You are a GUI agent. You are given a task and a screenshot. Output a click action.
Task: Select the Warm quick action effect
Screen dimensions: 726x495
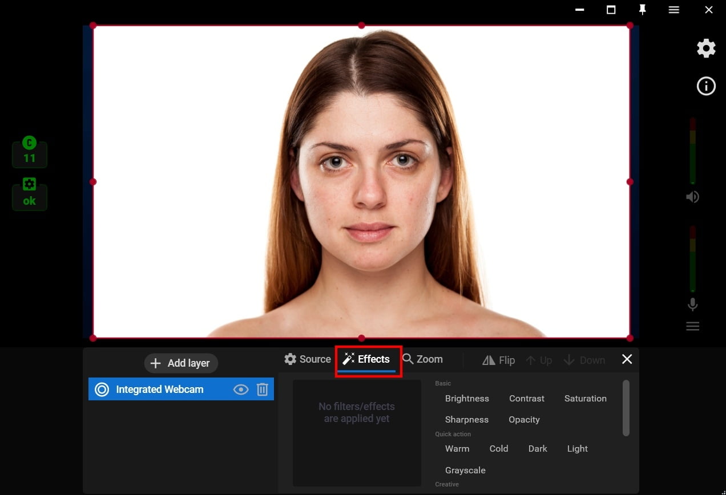click(x=457, y=448)
